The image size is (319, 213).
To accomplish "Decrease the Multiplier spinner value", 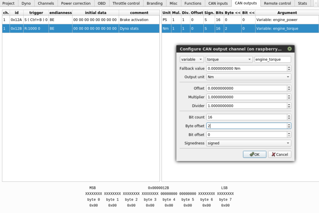I will coord(289,98).
